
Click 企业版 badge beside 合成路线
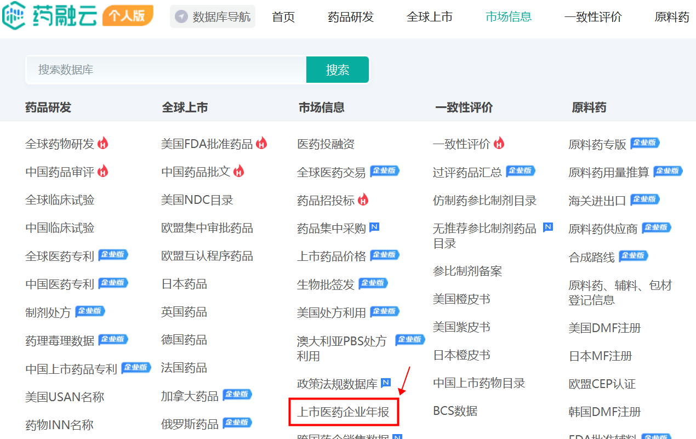point(634,256)
